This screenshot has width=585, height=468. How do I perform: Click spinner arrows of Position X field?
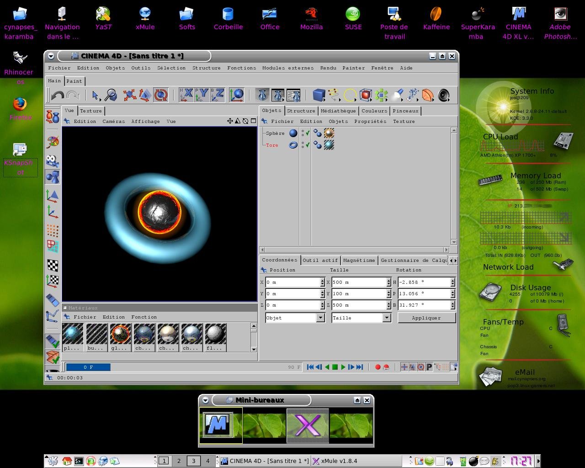pyautogui.click(x=322, y=282)
